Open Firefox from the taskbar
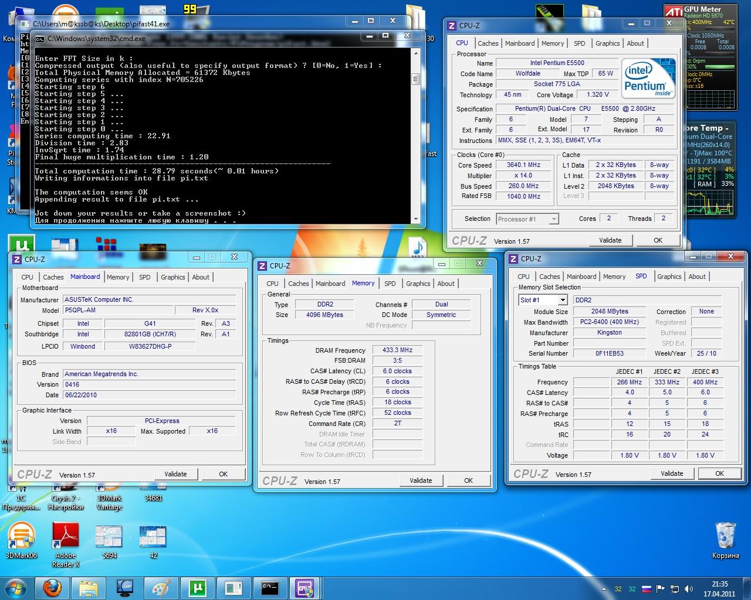The image size is (751, 600). pyautogui.click(x=52, y=588)
